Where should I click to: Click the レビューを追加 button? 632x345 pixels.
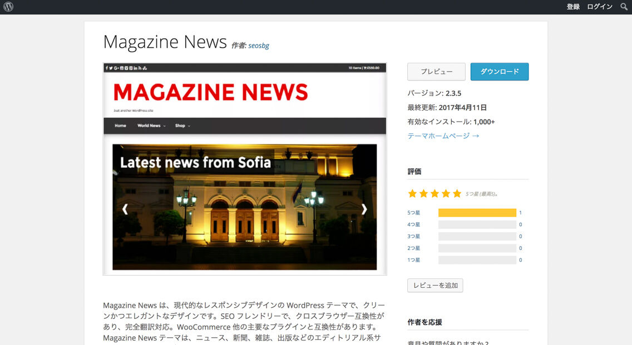coord(435,286)
